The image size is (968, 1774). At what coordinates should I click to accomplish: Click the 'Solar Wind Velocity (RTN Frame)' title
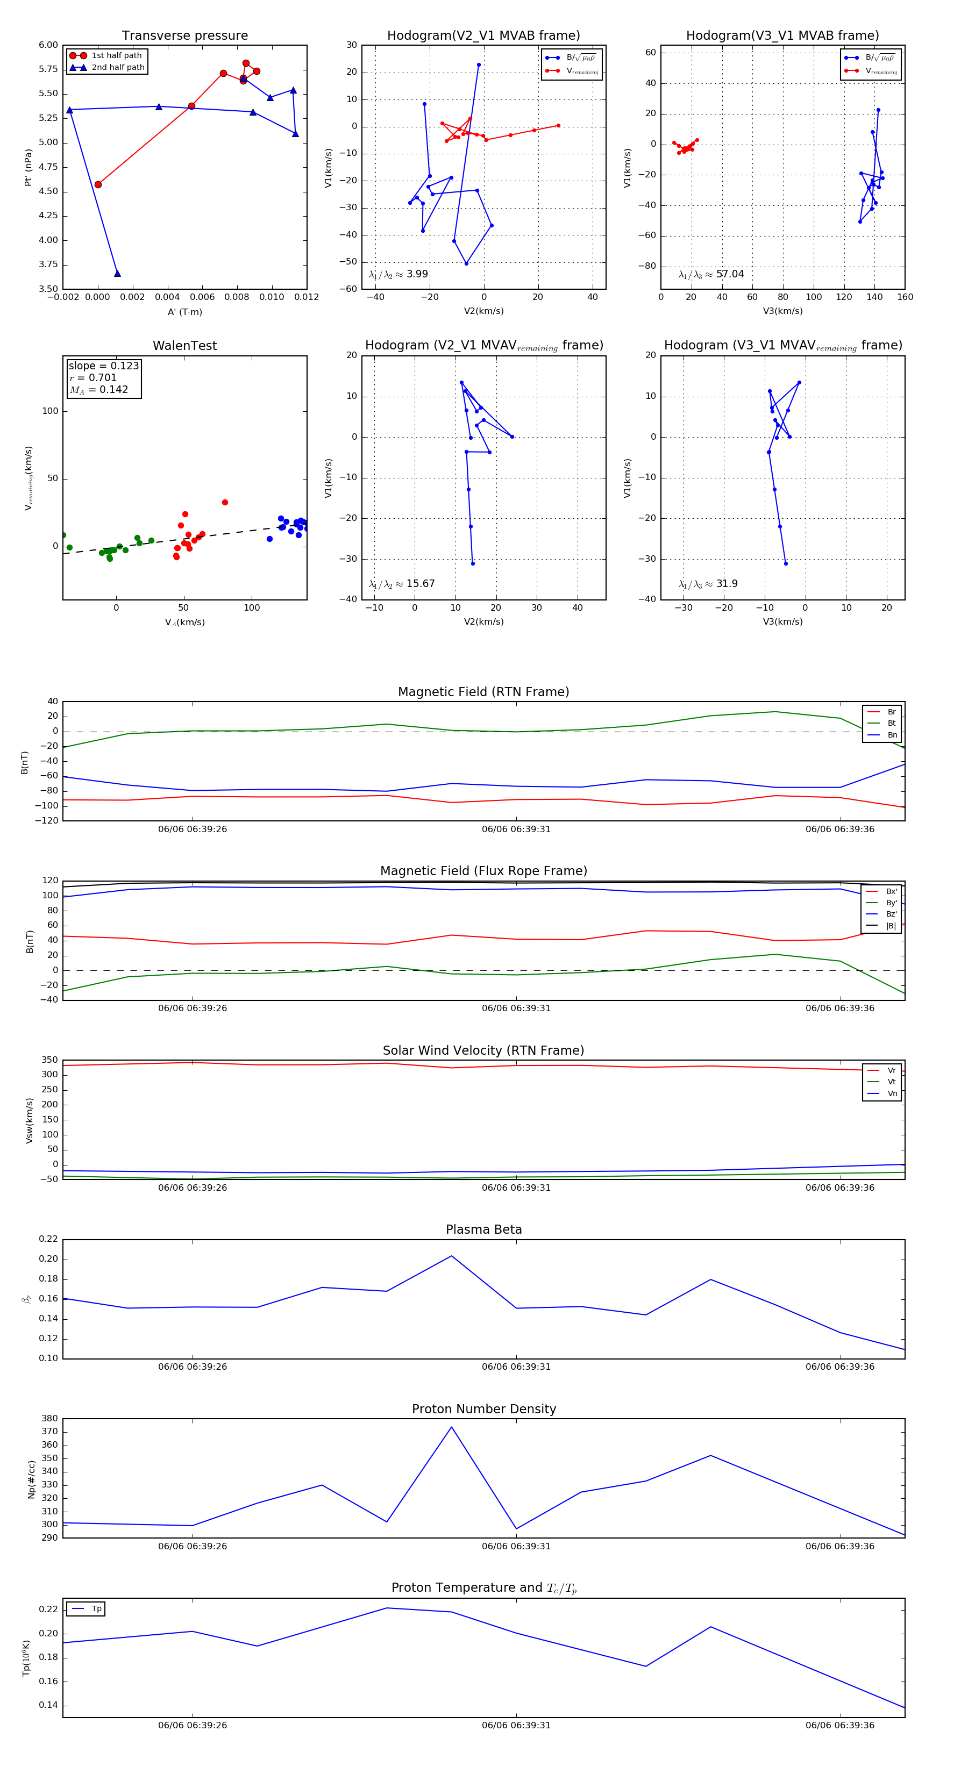483,1051
